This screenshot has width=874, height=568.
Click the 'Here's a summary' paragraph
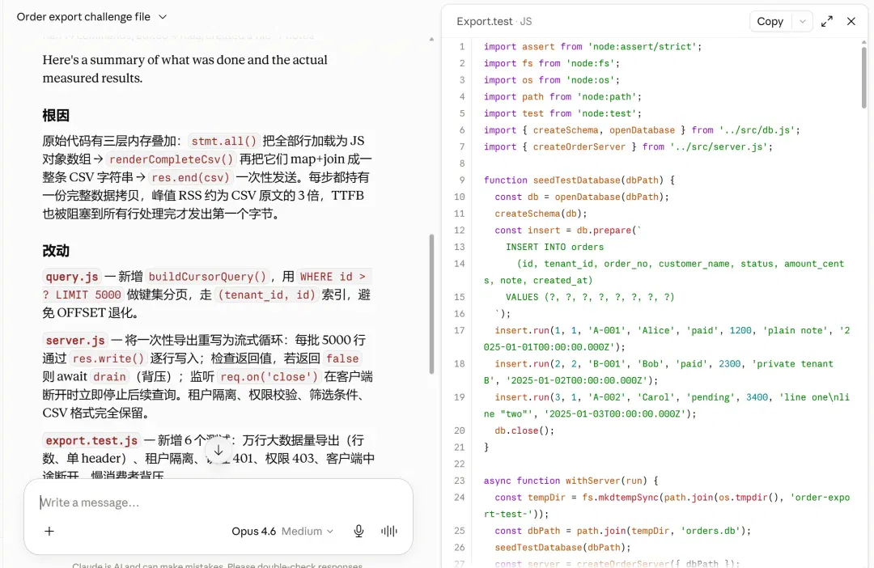tap(185, 69)
